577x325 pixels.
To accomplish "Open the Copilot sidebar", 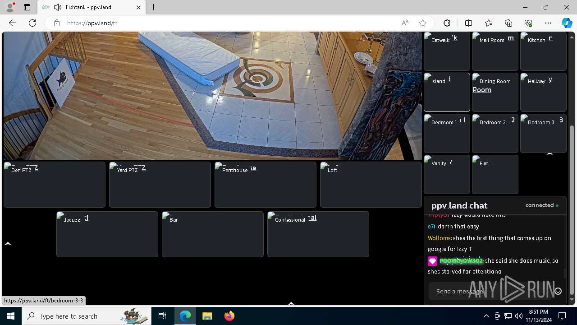I will [567, 23].
